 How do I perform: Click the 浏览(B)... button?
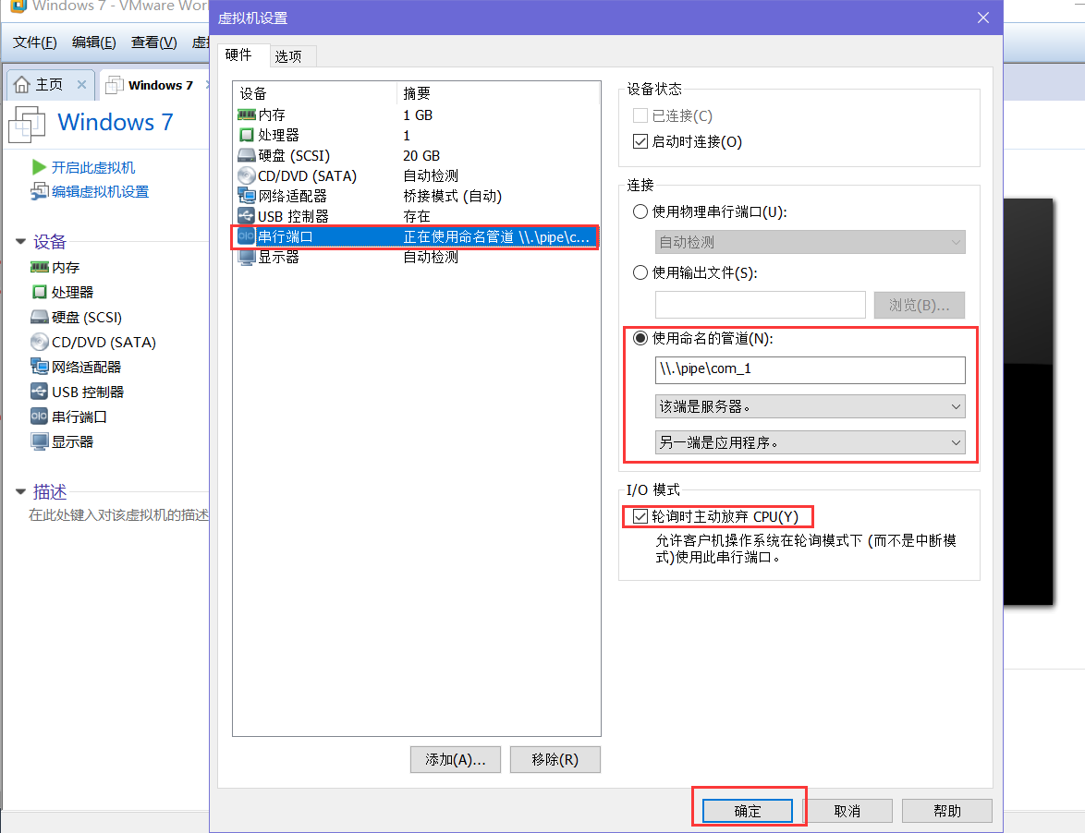tap(919, 305)
